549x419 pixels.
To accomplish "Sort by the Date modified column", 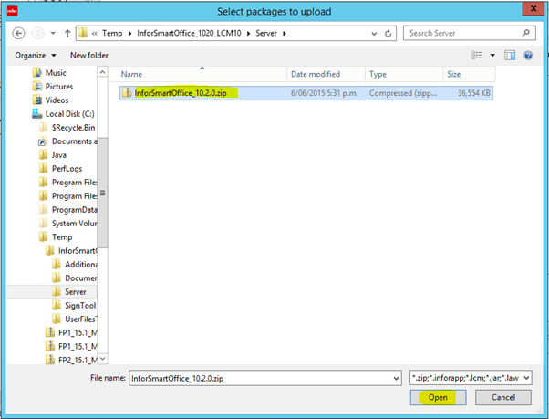I will coord(315,74).
